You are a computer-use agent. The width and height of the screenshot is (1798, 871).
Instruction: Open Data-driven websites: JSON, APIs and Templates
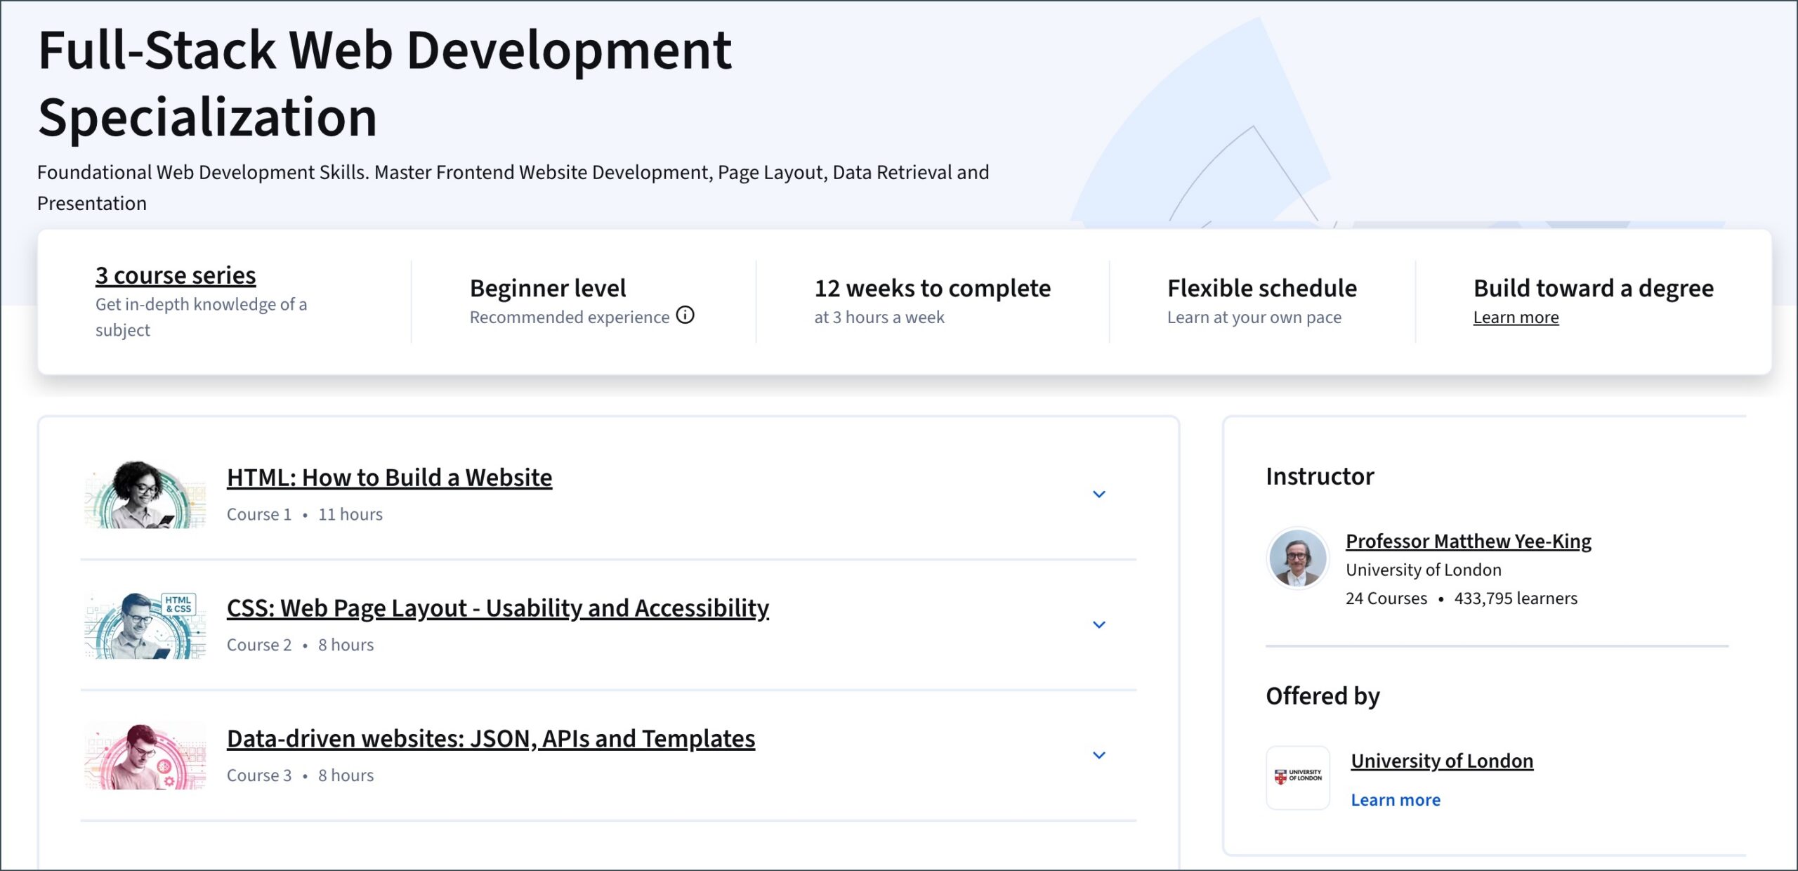pyautogui.click(x=490, y=739)
